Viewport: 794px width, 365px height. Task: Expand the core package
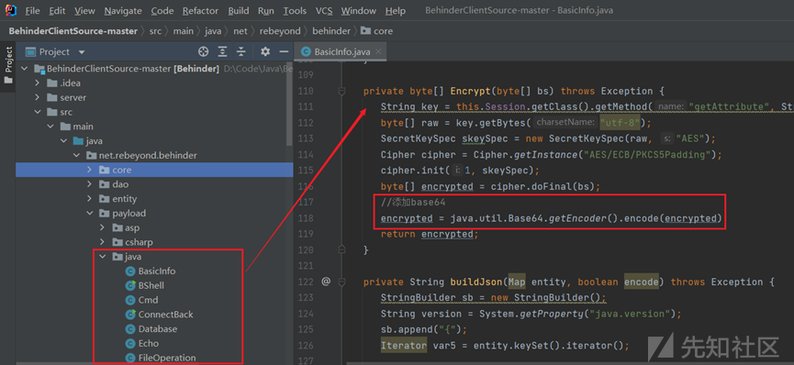[90, 170]
